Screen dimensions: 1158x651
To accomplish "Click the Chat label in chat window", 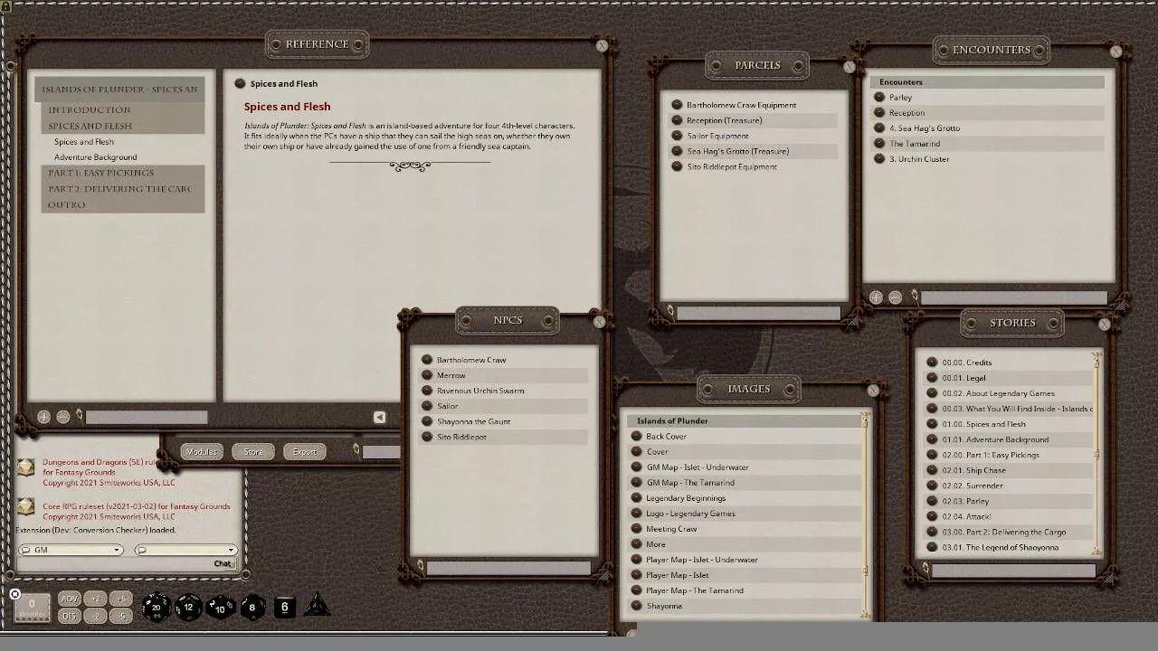I will [x=223, y=563].
